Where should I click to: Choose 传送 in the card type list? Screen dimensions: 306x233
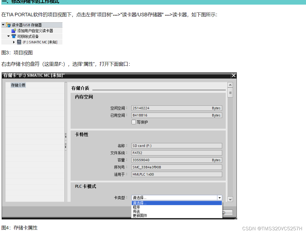(177, 211)
